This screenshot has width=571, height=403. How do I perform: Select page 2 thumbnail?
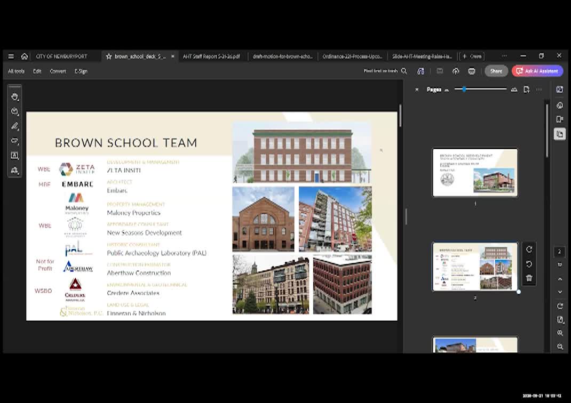pyautogui.click(x=475, y=267)
